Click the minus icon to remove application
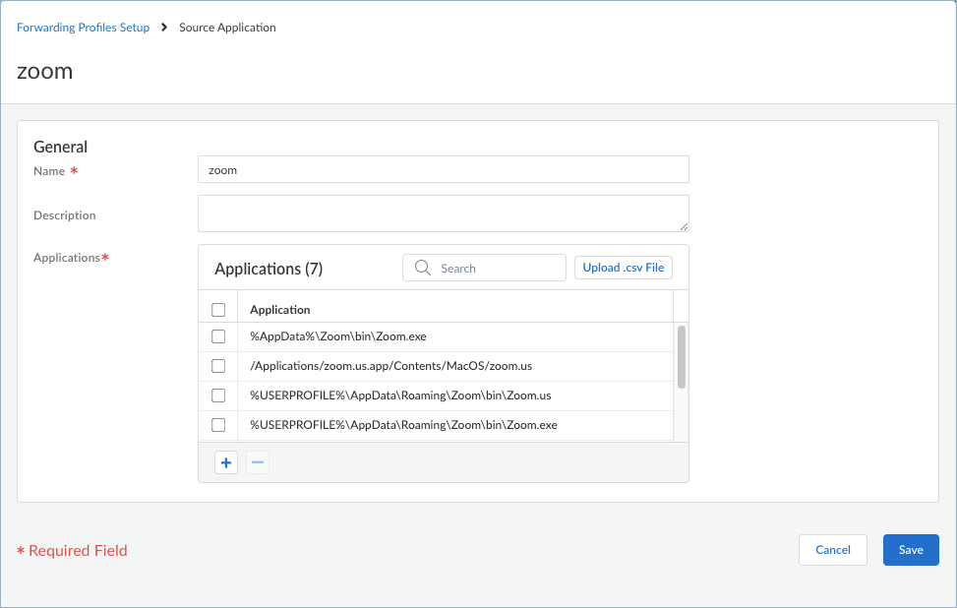The height and width of the screenshot is (608, 957). pos(257,462)
